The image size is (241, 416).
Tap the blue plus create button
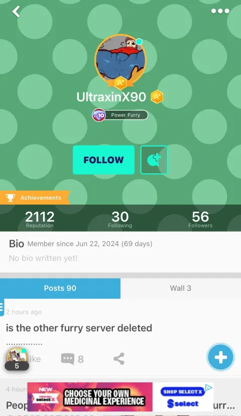tap(220, 357)
